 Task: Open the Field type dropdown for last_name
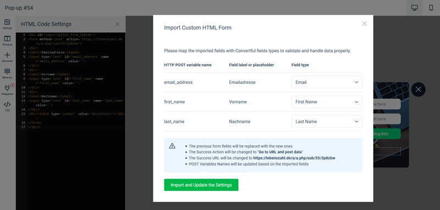(x=327, y=122)
